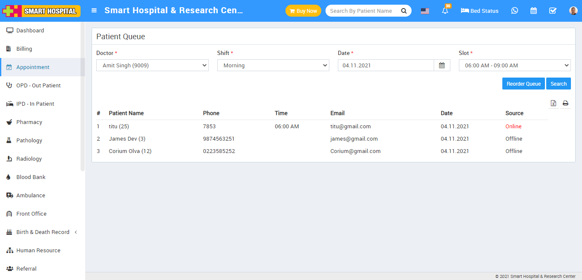Go to Pharmacy in sidebar

(x=29, y=122)
